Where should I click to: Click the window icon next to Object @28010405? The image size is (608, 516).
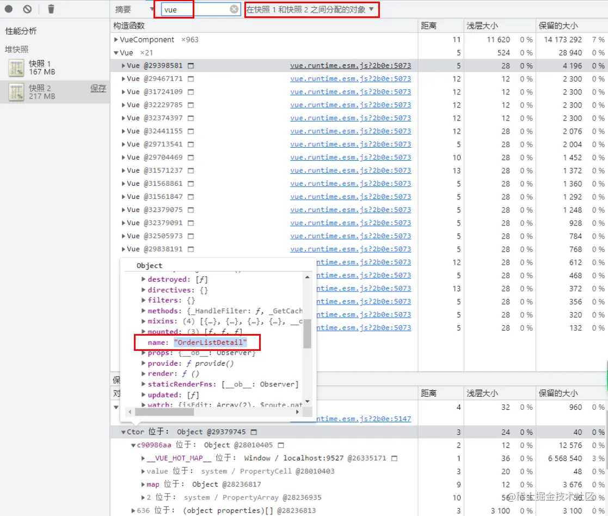(281, 445)
